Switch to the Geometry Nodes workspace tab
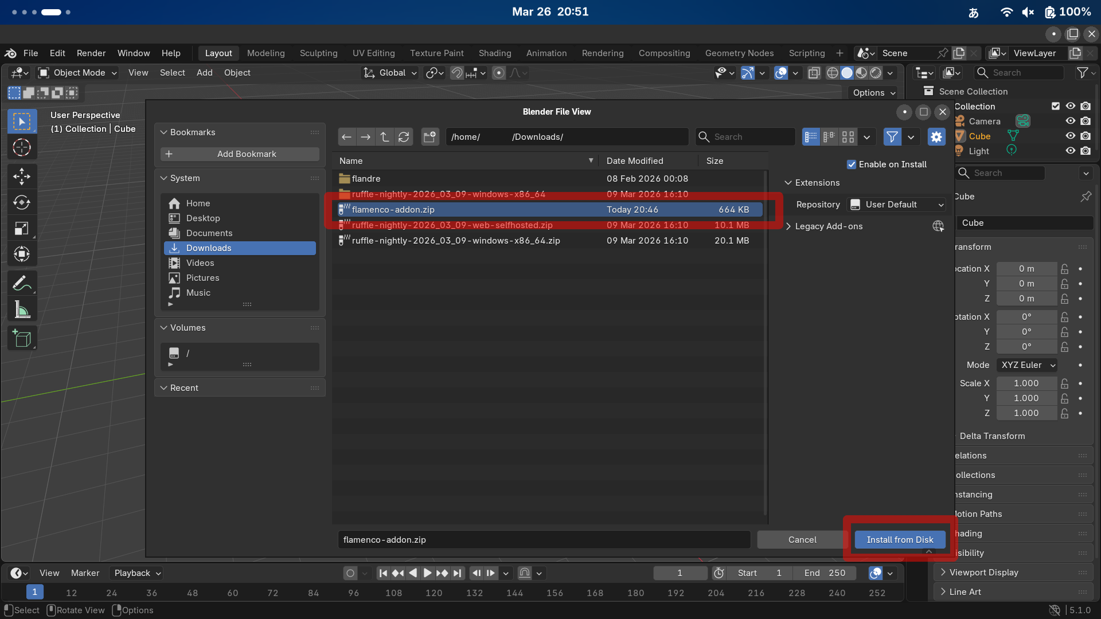This screenshot has width=1101, height=619. [739, 53]
